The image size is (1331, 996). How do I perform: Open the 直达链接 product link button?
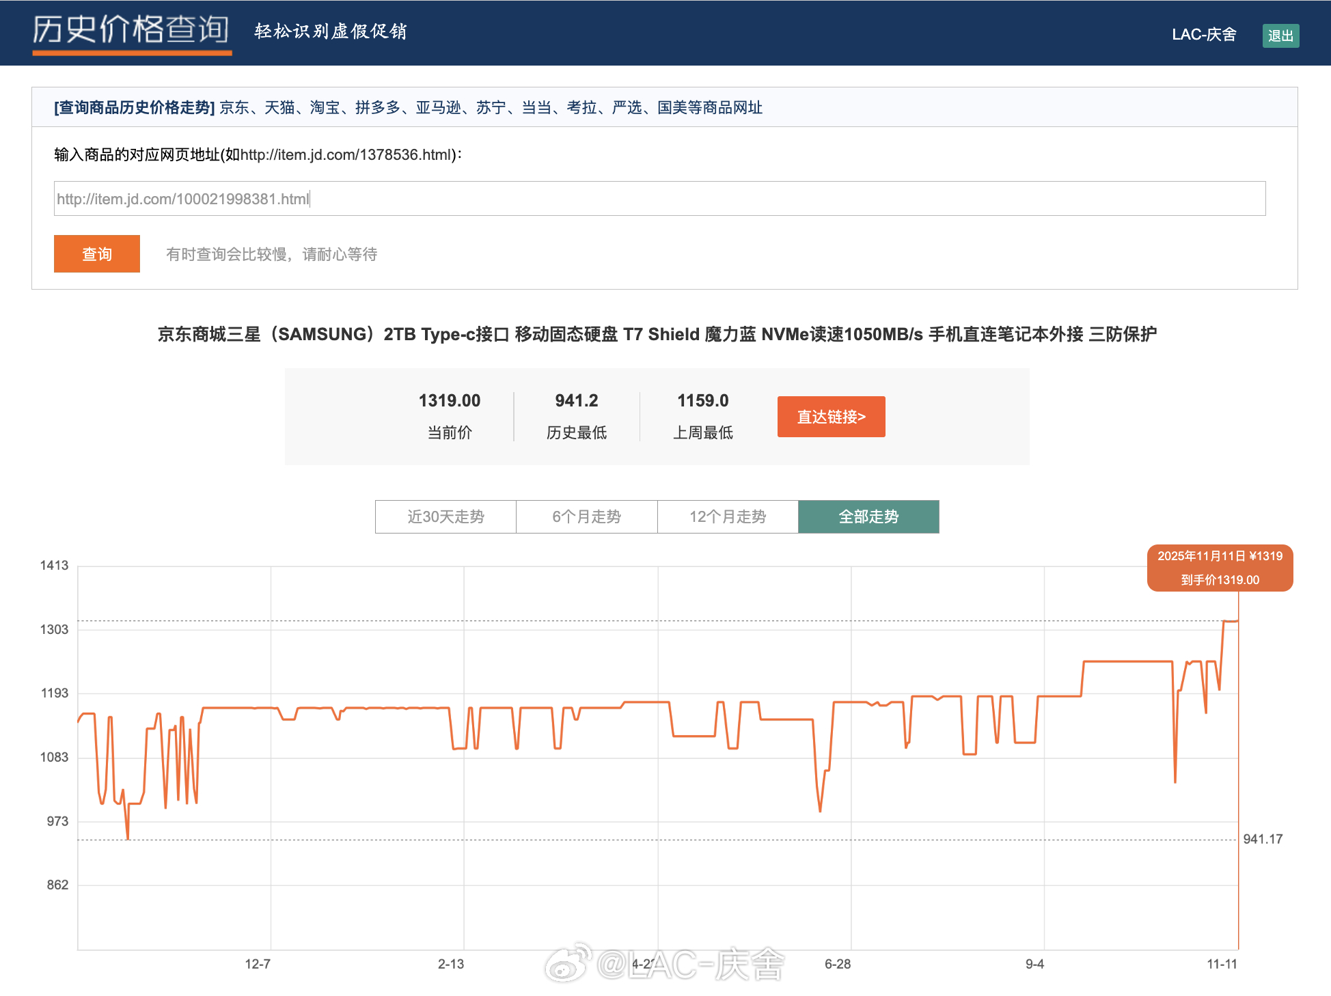click(831, 416)
